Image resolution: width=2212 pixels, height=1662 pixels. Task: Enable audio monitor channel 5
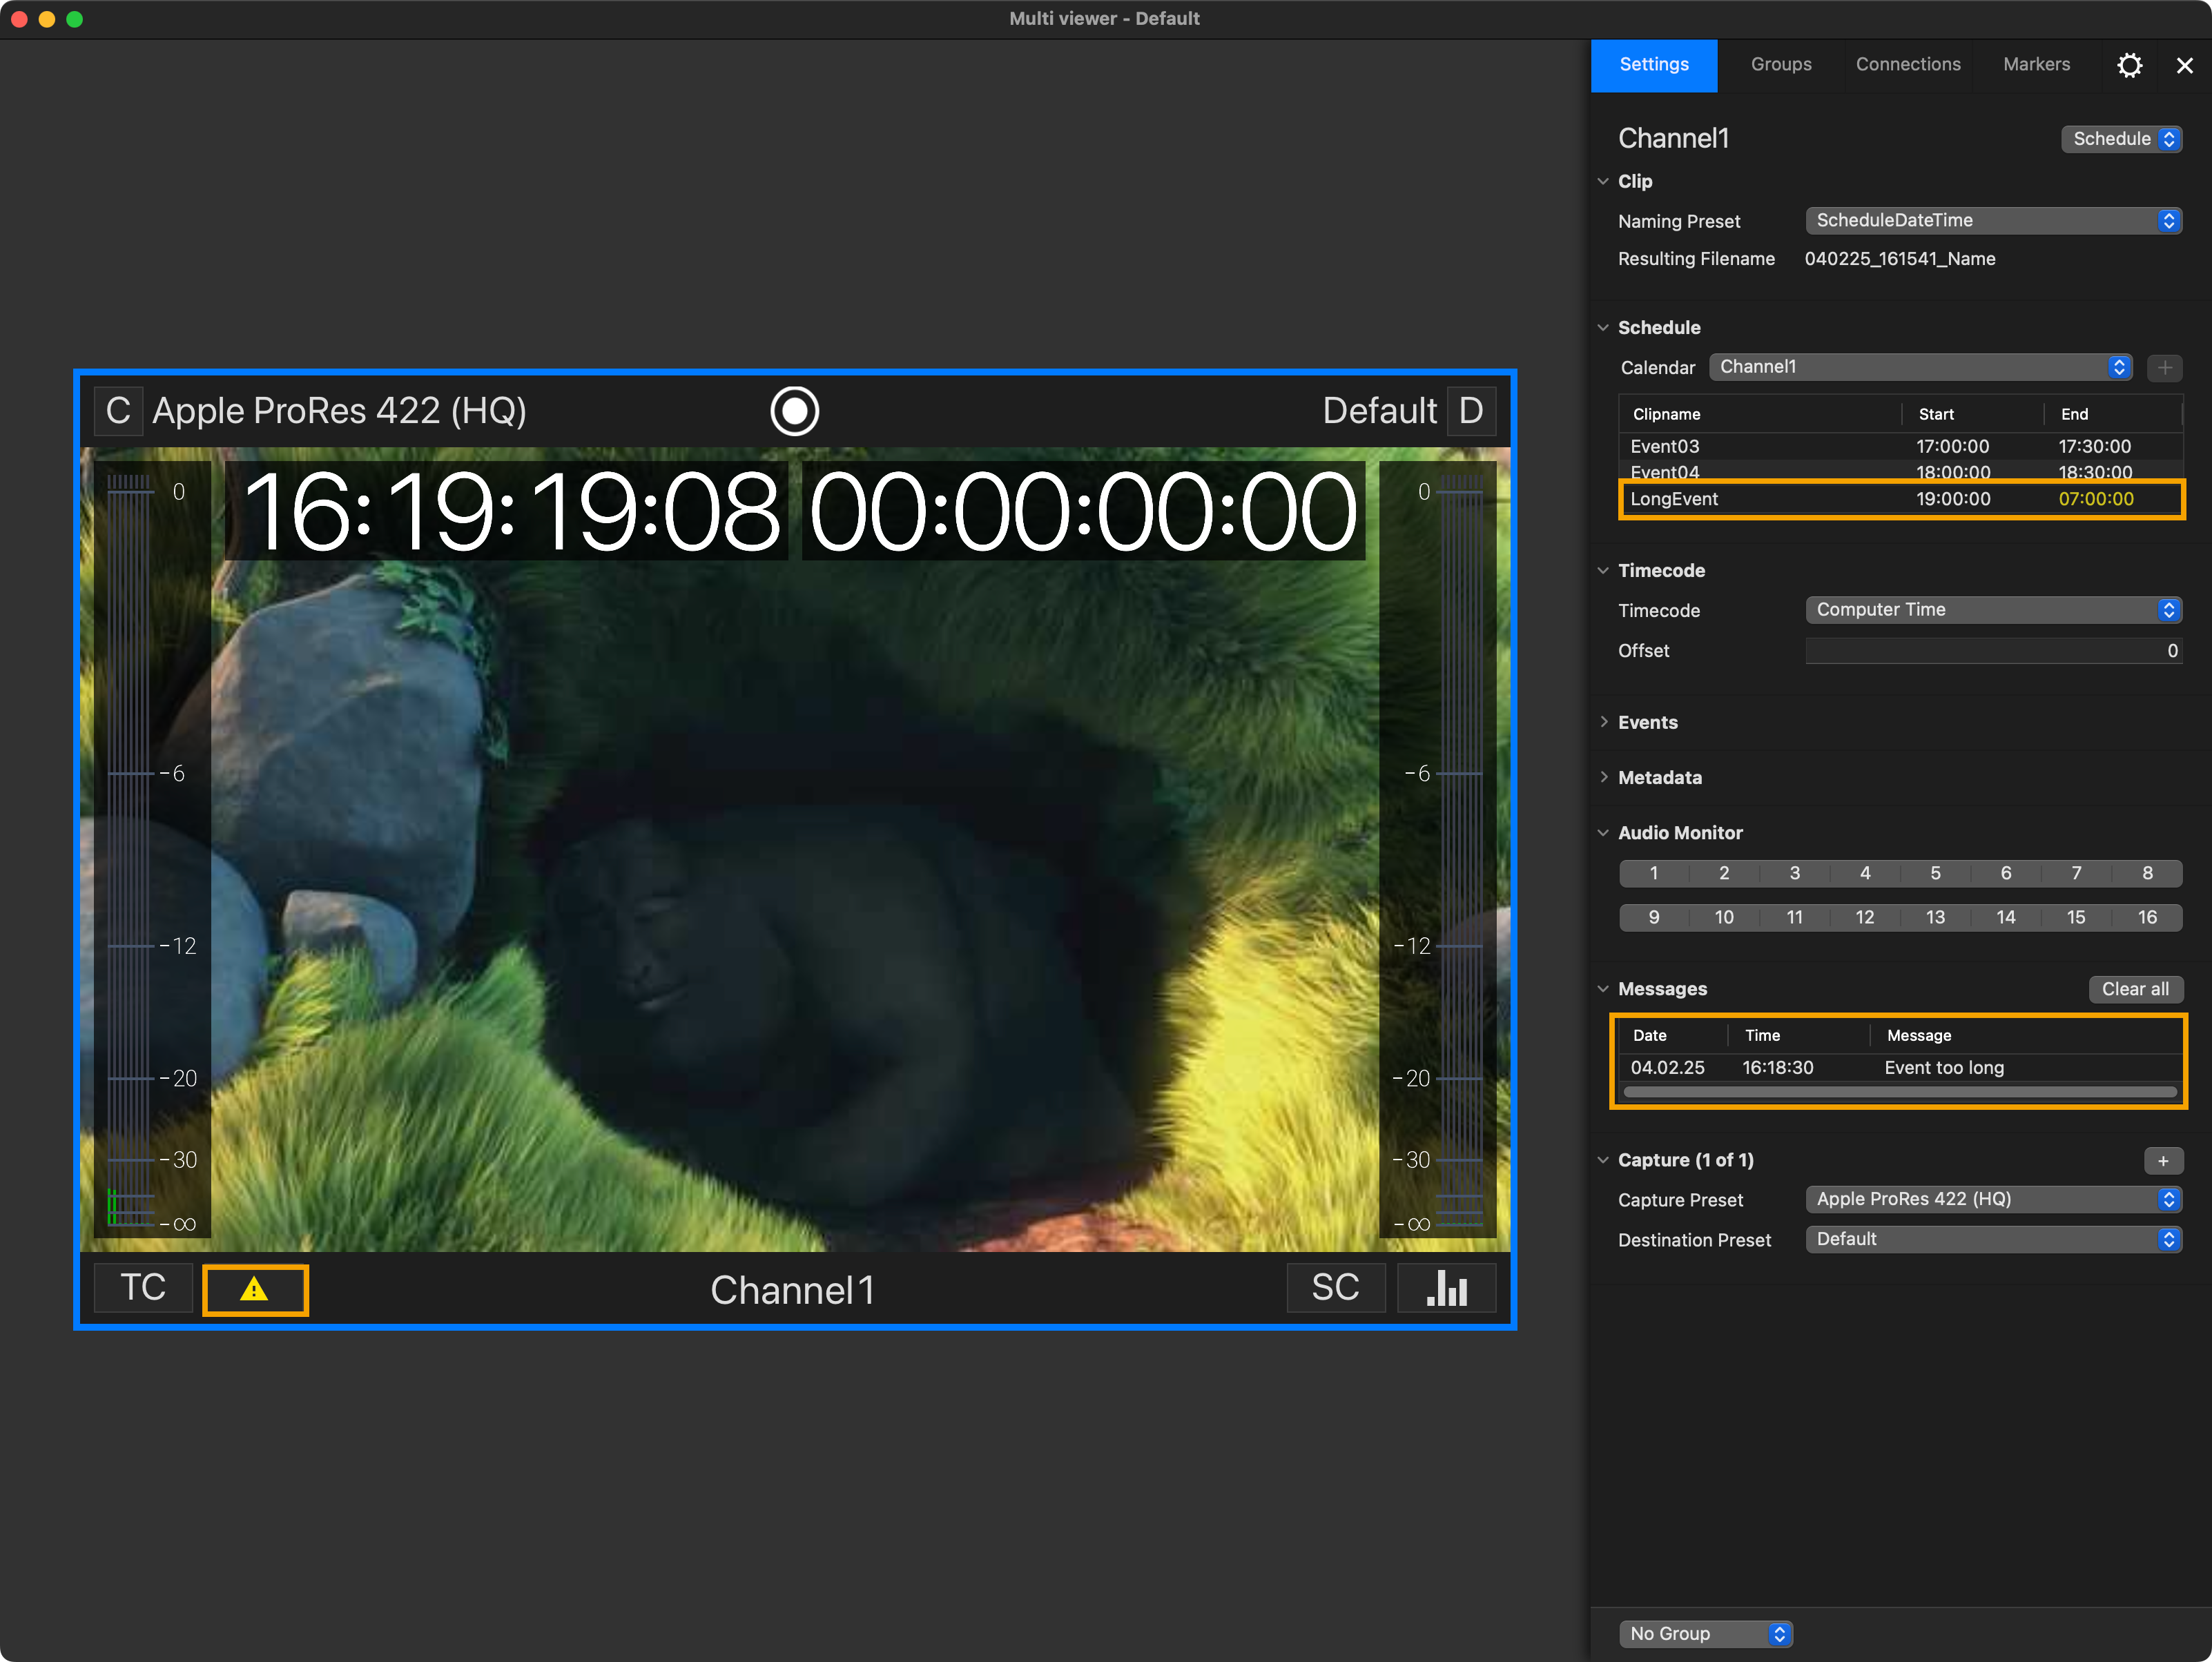1936,873
